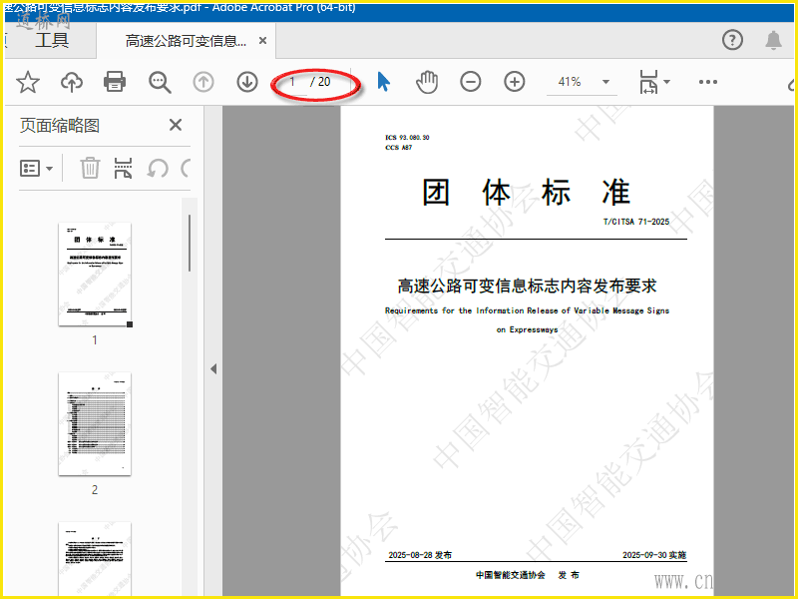Click the 2025-08-28 发布 date text
798x599 pixels.
click(x=420, y=555)
